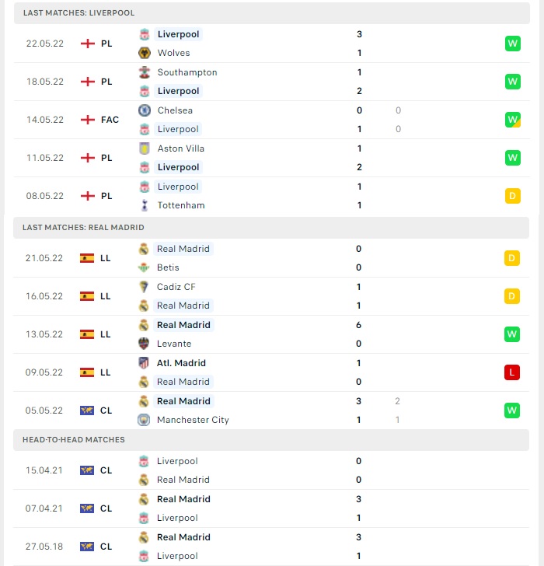Image resolution: width=544 pixels, height=566 pixels.
Task: Click the Champions League flag for 27.05.18
Action: click(x=87, y=547)
